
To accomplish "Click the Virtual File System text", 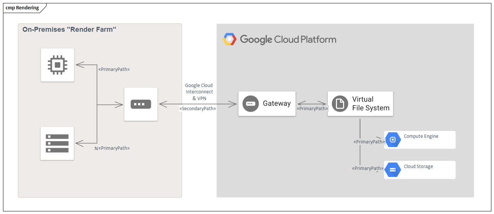I will (x=371, y=103).
